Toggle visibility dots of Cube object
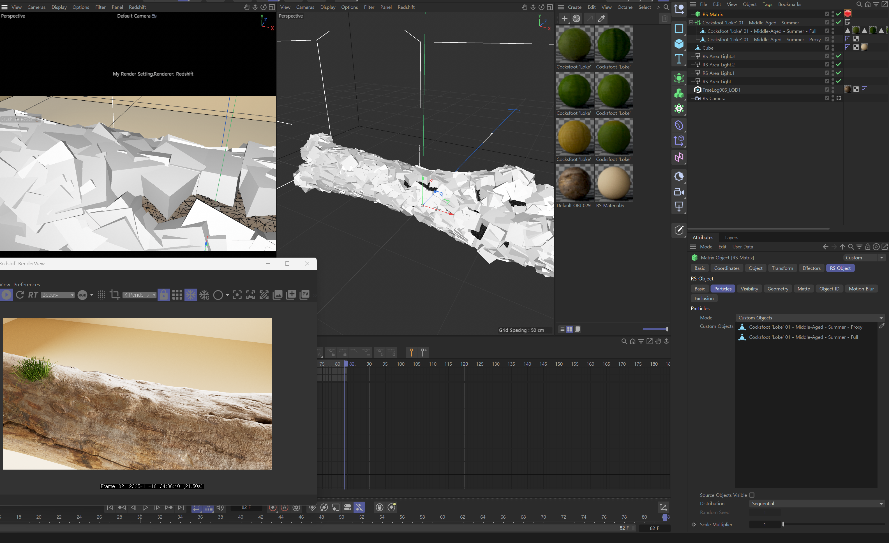The width and height of the screenshot is (889, 543). pos(833,48)
